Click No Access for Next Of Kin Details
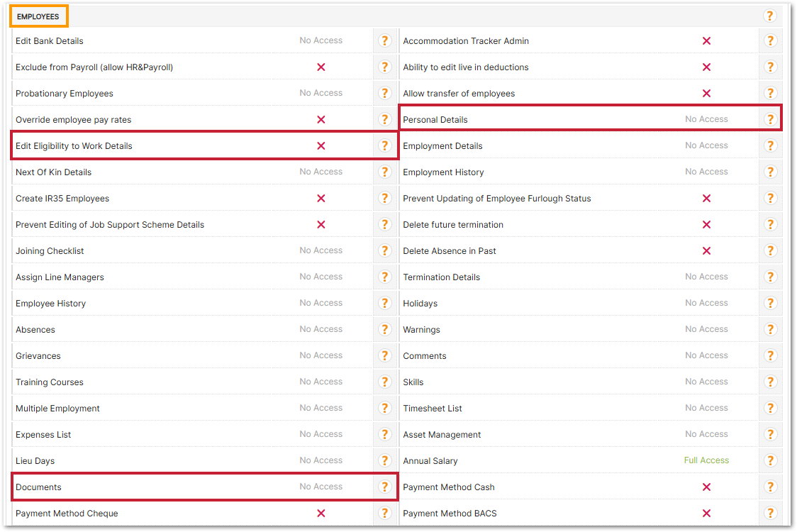797x532 pixels. point(321,172)
